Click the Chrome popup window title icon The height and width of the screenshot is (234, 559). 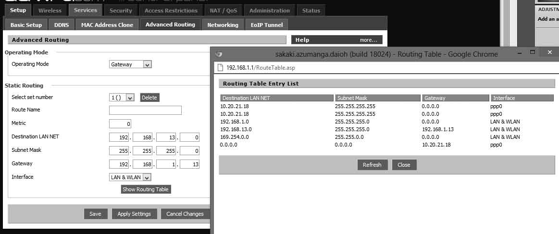coord(219,54)
